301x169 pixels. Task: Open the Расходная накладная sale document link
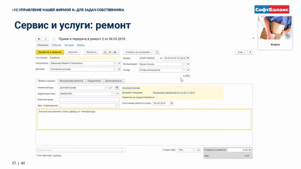point(174,92)
